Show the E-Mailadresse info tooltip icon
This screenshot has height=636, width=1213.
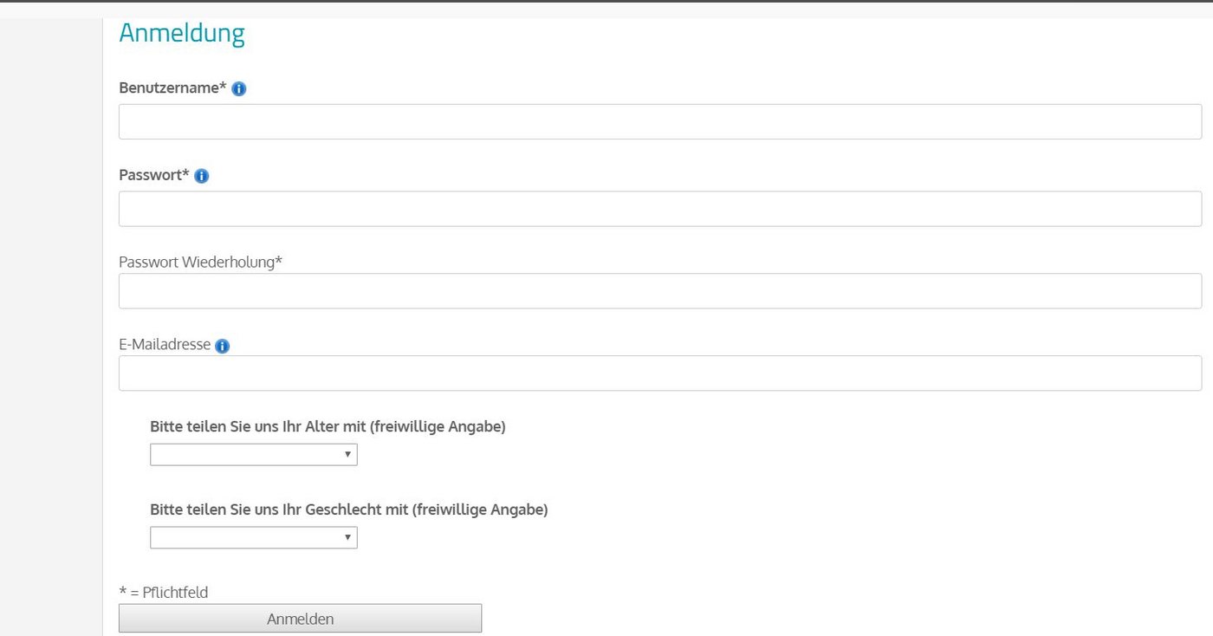[222, 346]
